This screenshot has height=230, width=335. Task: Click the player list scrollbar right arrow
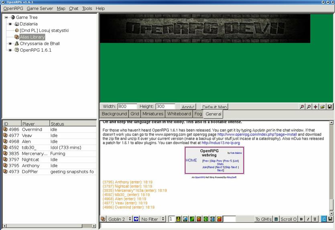[x=94, y=226]
